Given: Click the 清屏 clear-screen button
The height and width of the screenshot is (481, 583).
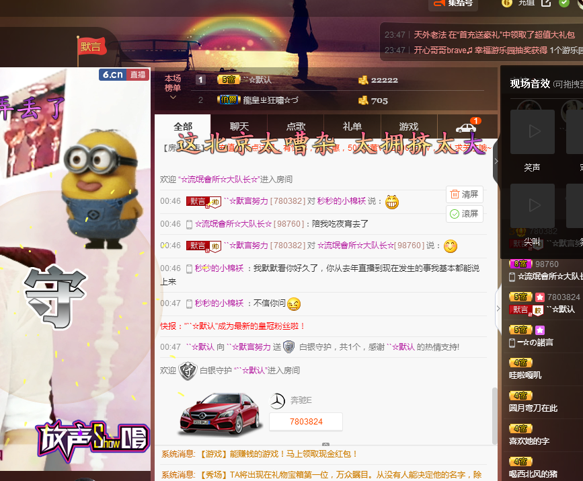Looking at the screenshot, I should [x=465, y=194].
